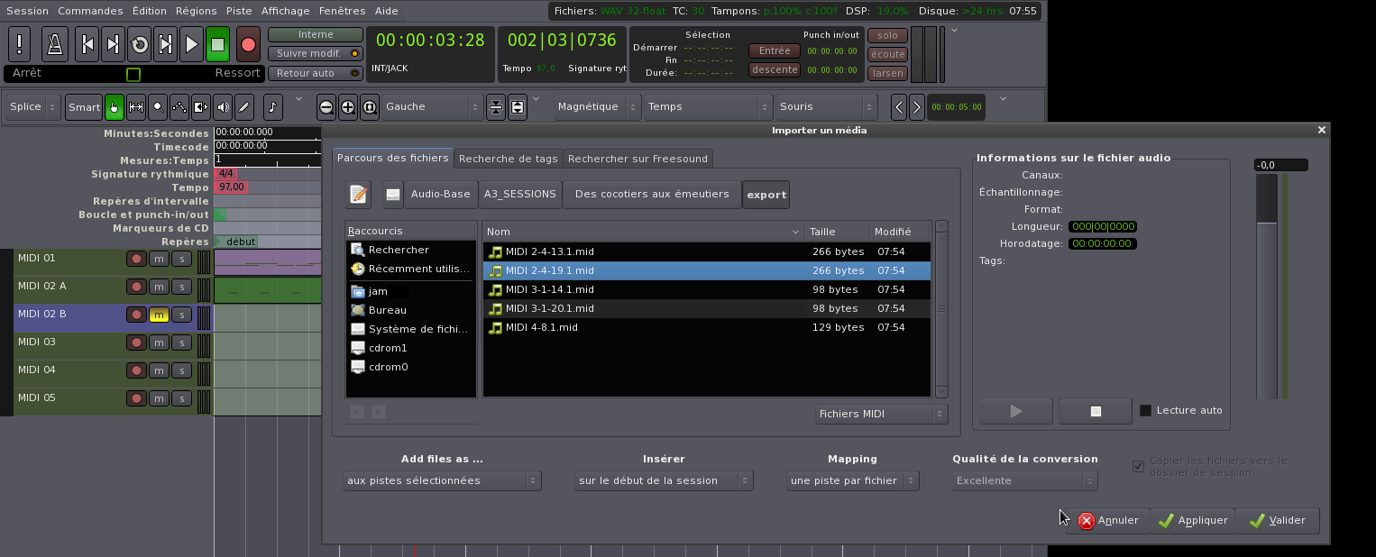The width and height of the screenshot is (1376, 557).
Task: Jump to session start button
Action: [86, 44]
